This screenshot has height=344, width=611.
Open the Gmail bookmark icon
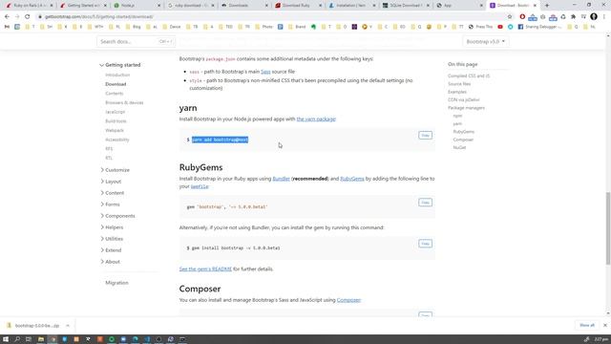7,27
